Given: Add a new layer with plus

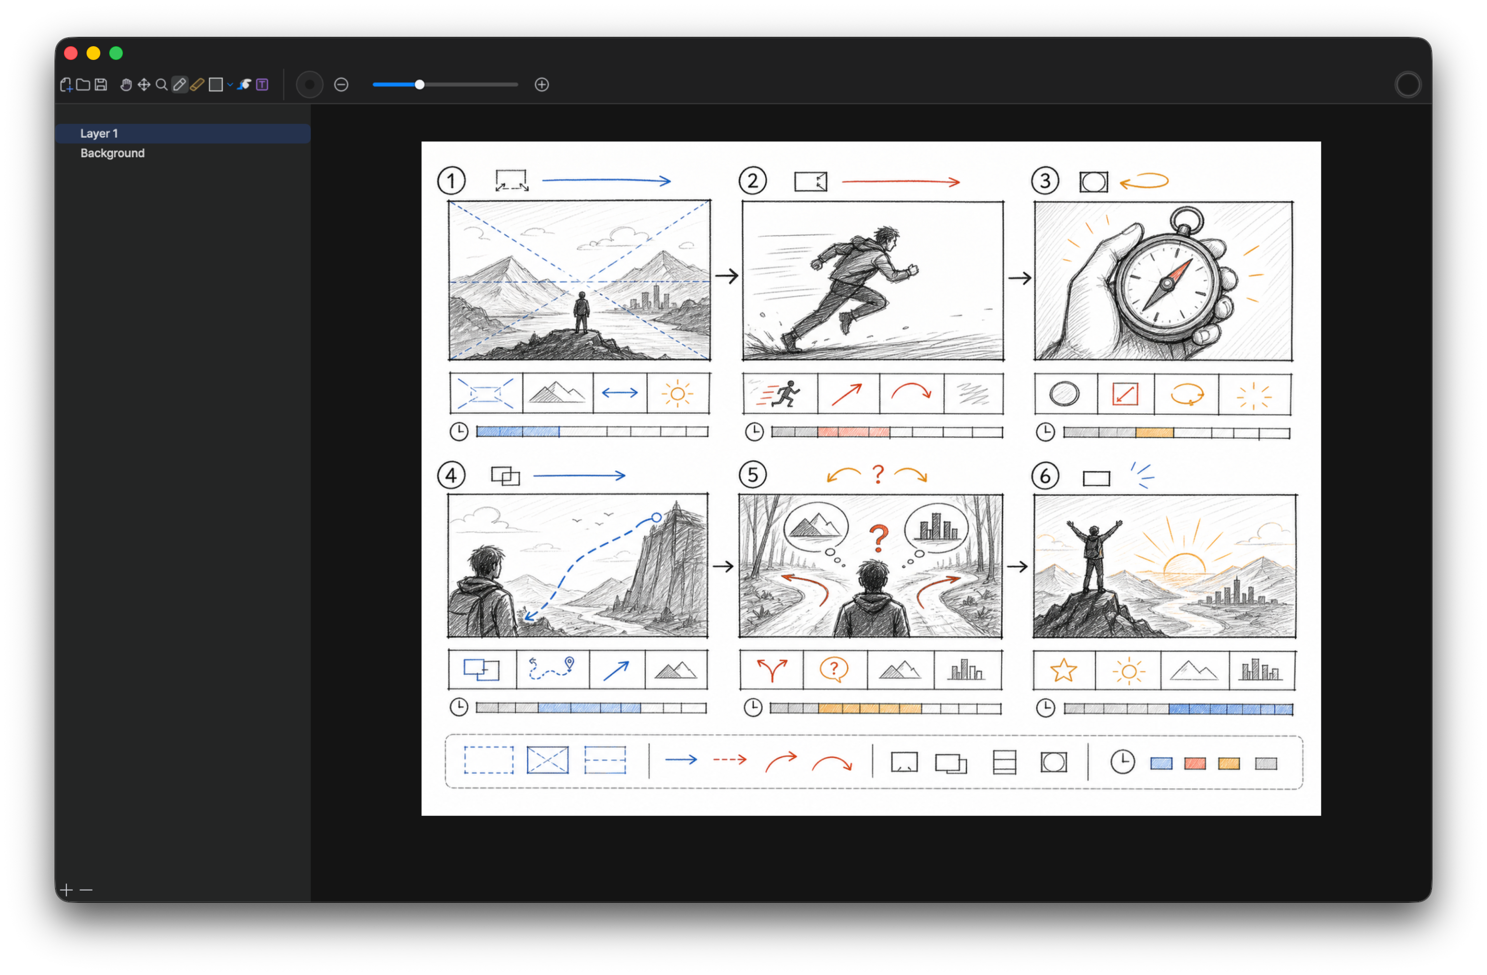Looking at the screenshot, I should click(66, 889).
